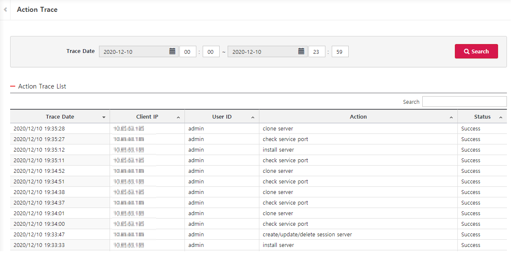Toggle sort order on the User ID column
The height and width of the screenshot is (255, 512).
click(x=253, y=117)
